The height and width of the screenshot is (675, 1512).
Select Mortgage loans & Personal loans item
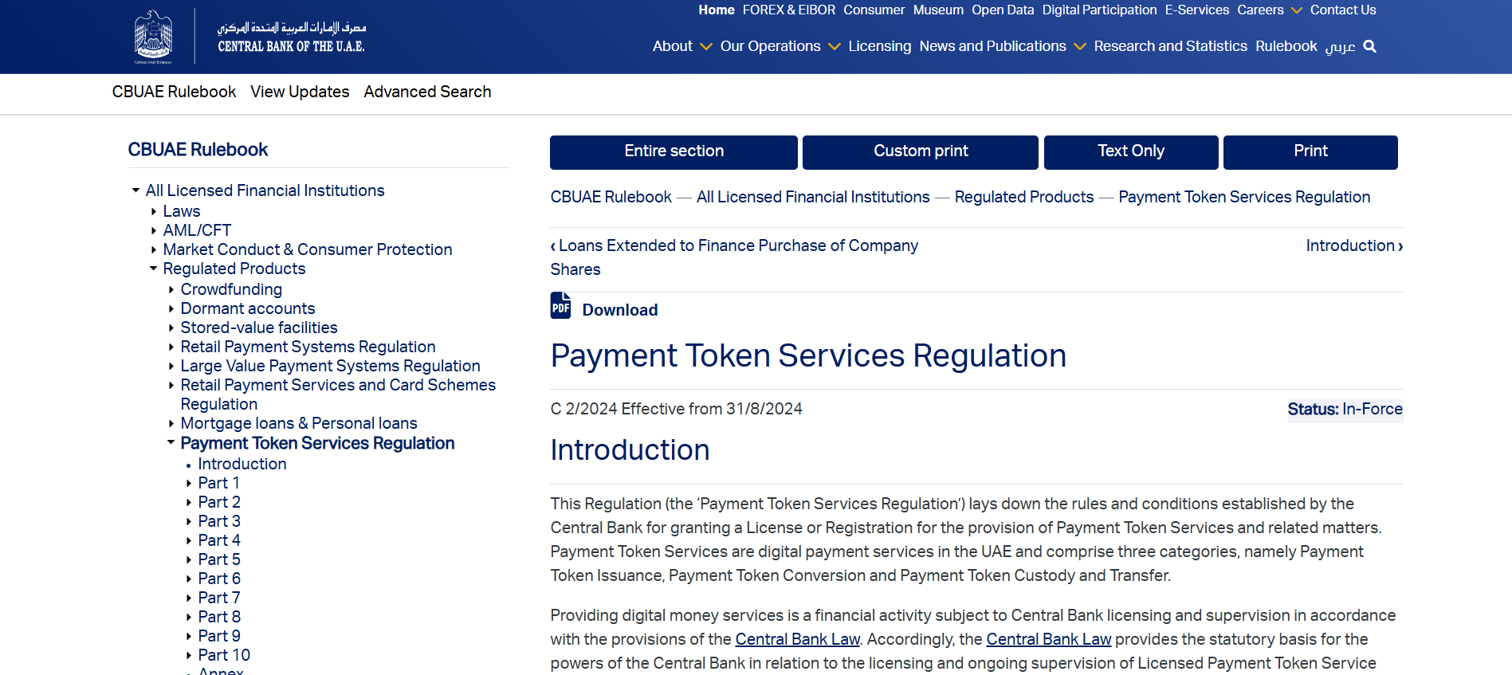point(299,423)
